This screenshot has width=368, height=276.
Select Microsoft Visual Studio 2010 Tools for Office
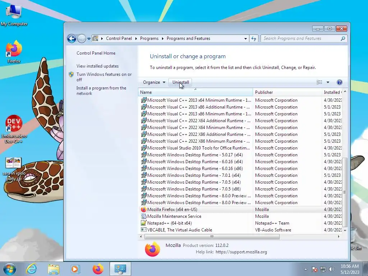click(198, 148)
